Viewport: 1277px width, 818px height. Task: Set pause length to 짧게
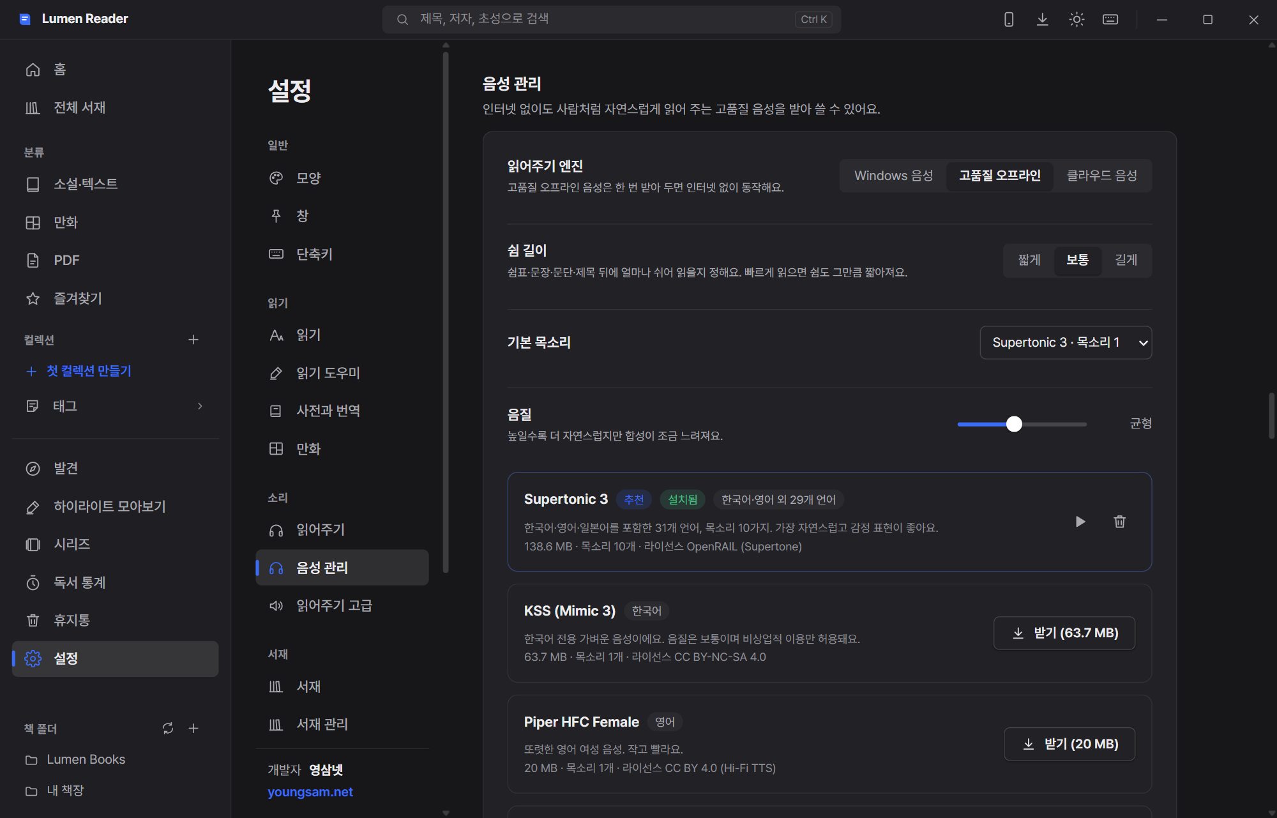[1029, 260]
